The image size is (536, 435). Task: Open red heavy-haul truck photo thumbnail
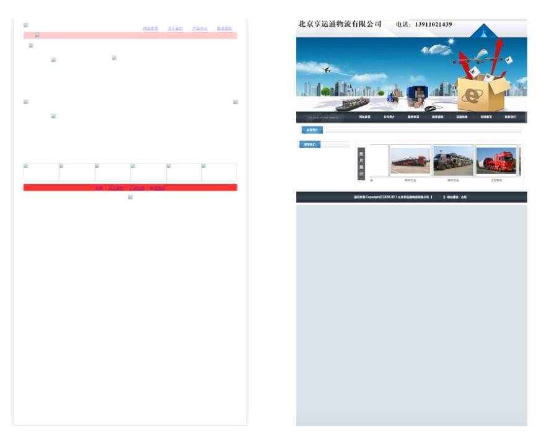click(x=496, y=161)
